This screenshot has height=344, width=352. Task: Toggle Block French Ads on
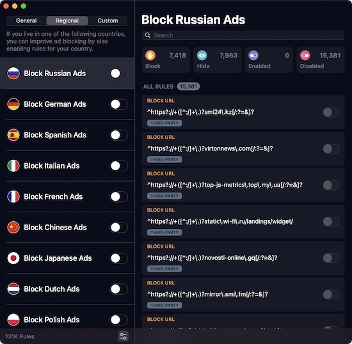click(x=119, y=197)
